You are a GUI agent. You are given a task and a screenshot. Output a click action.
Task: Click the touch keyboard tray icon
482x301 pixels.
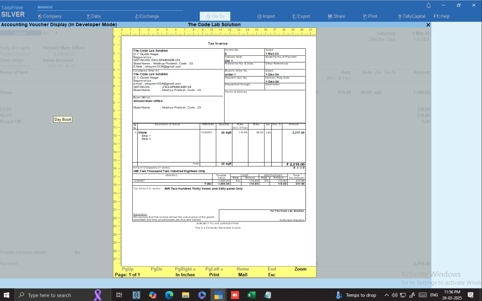422,295
